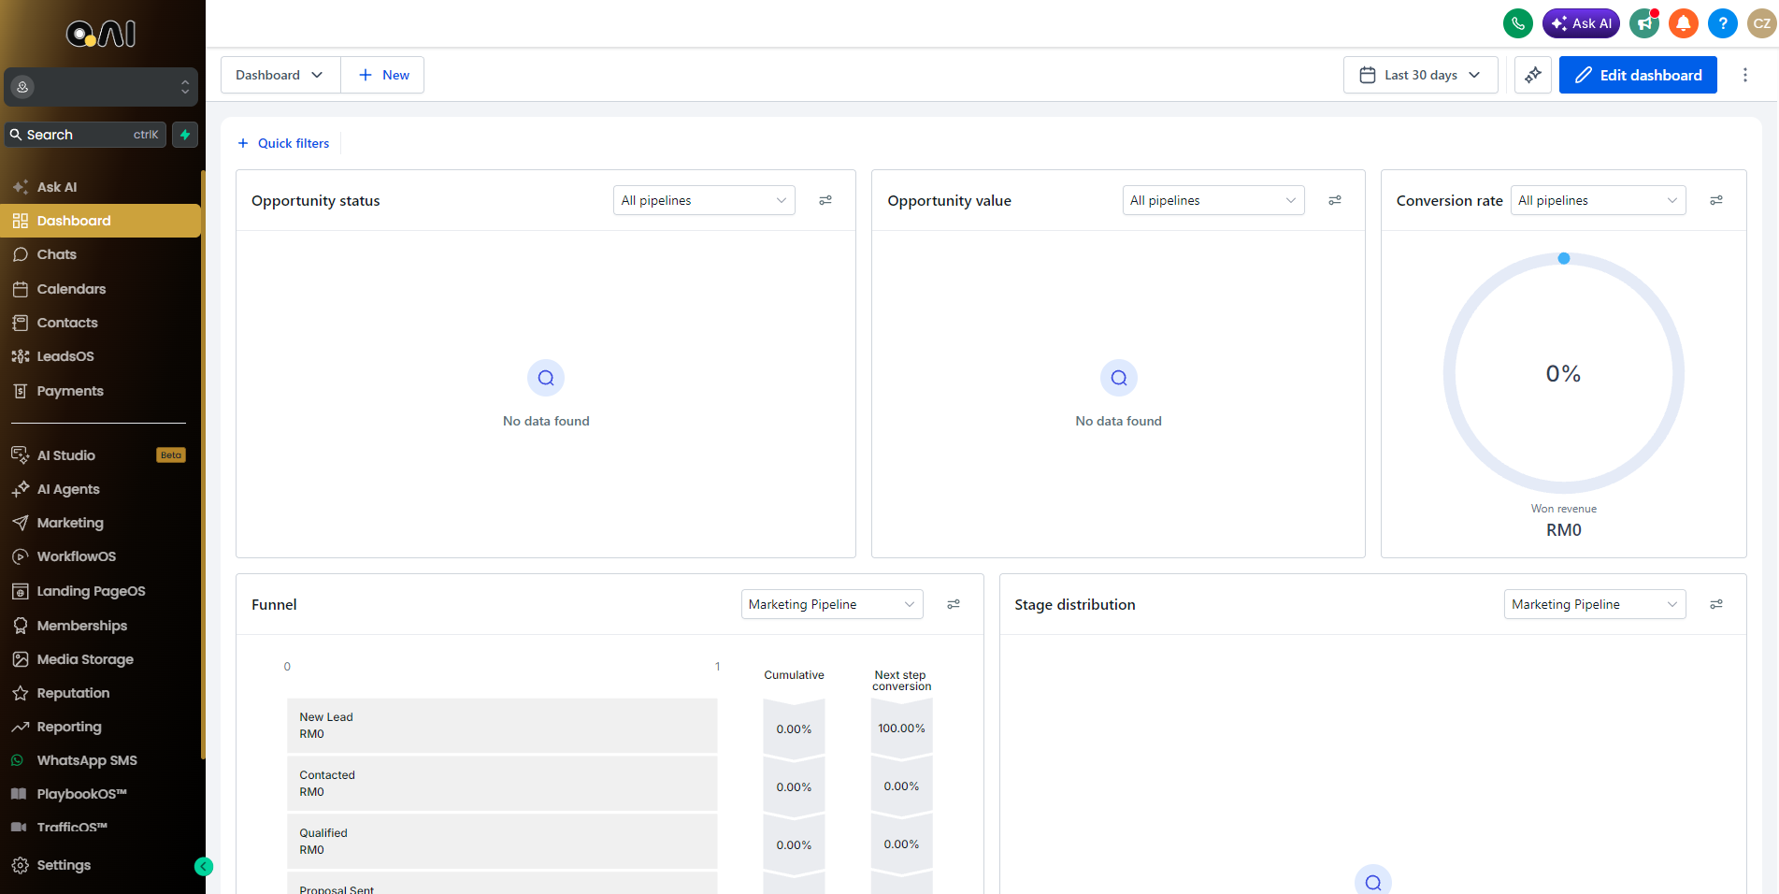Open the three-dot more options menu
Image resolution: width=1779 pixels, height=894 pixels.
[x=1744, y=75]
